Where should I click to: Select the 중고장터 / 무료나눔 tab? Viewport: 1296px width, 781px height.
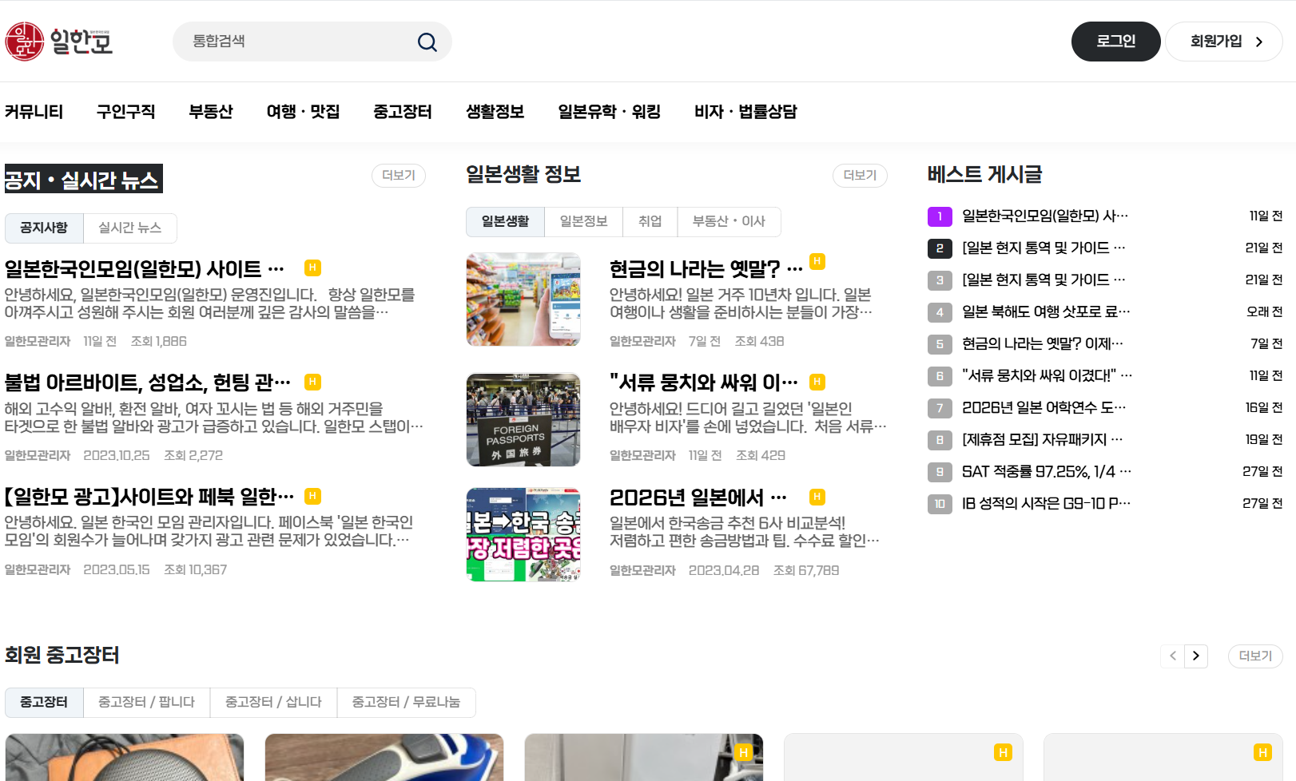(406, 702)
